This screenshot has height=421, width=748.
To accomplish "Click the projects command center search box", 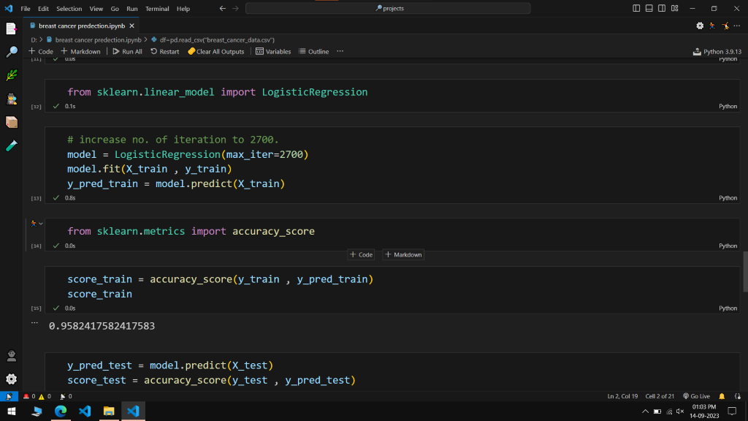I will (x=388, y=9).
